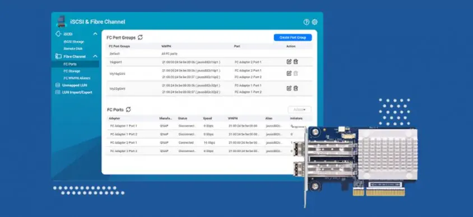Click the Initiators column header in FC Ports
Image resolution: width=473 pixels, height=217 pixels.
[296, 118]
